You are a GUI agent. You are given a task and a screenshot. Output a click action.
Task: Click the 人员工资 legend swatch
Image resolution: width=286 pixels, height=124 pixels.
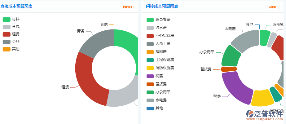click(x=150, y=44)
